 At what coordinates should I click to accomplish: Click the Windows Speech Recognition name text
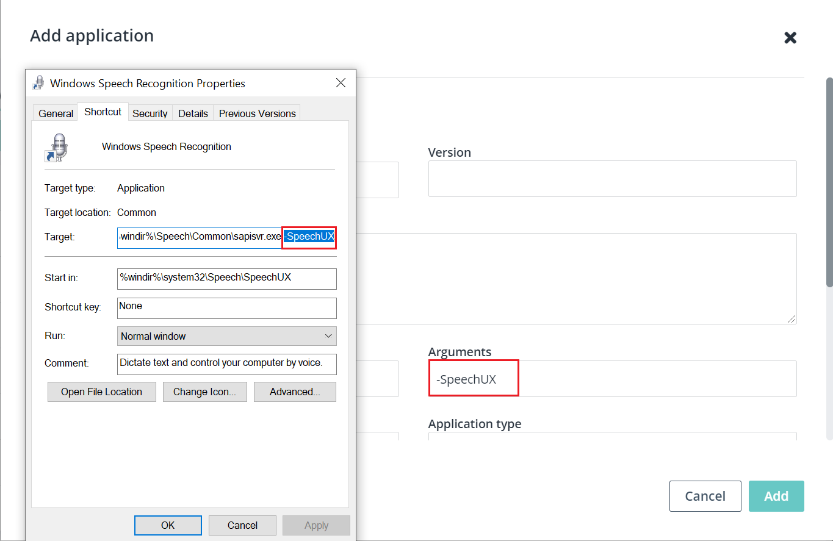[167, 147]
